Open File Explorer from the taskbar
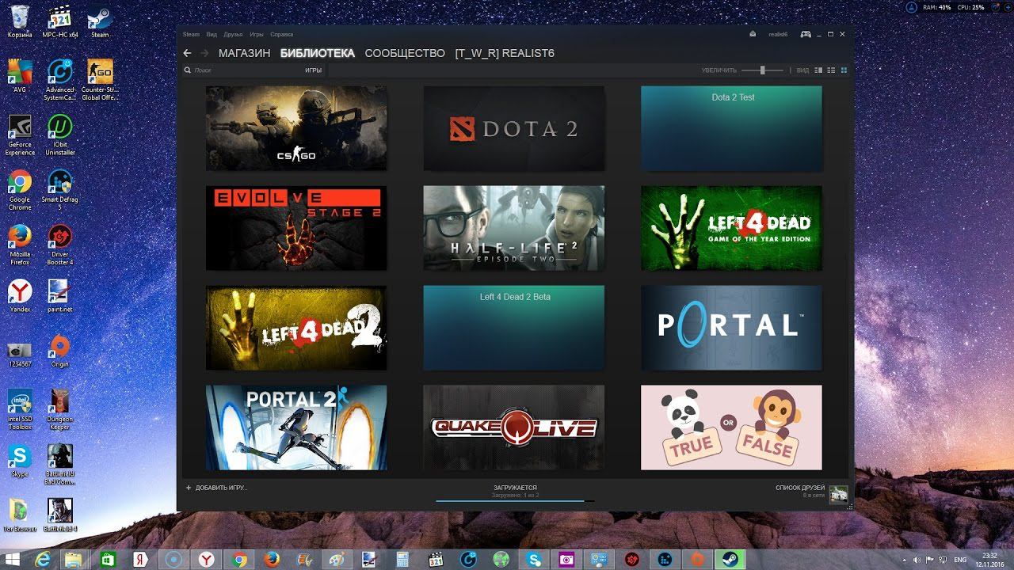Image resolution: width=1014 pixels, height=570 pixels. (x=74, y=559)
